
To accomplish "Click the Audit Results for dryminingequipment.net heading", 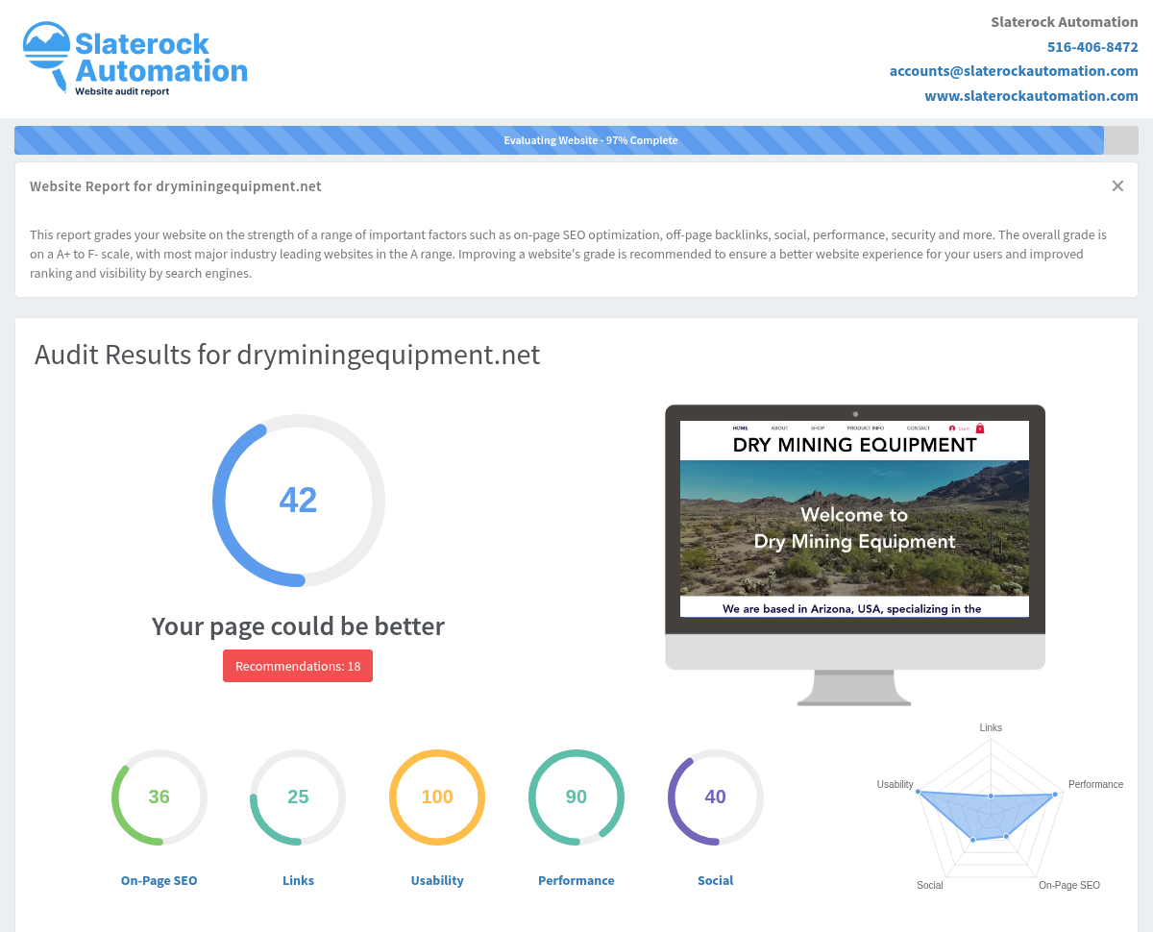I will point(287,355).
